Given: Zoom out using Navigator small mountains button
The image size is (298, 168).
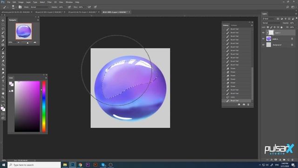Looking at the screenshot, I should (19, 42).
